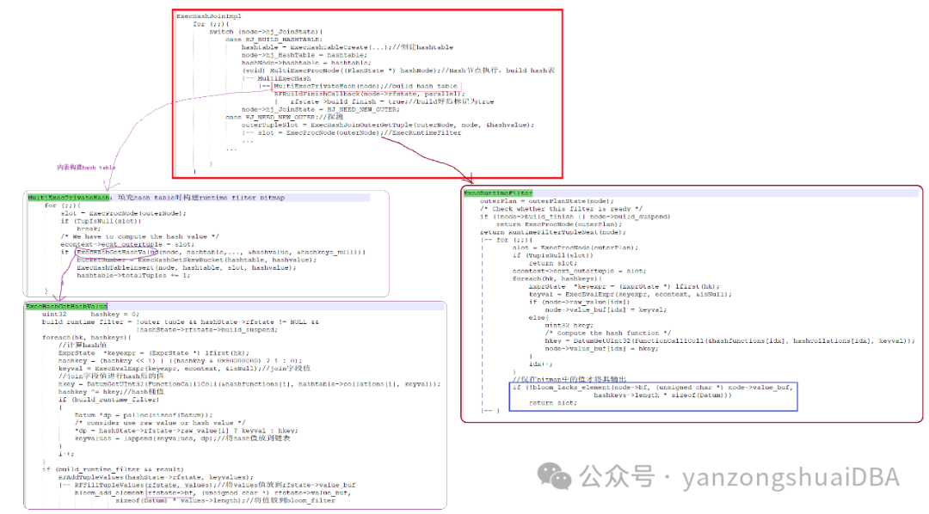Select the 'Datum *dp = palloc(sizeof(Datum));' line

coord(144,415)
